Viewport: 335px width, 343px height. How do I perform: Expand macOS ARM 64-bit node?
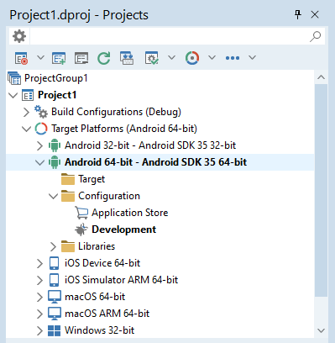(x=39, y=314)
